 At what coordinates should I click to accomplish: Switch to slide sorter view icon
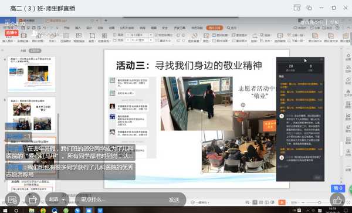coord(261,202)
